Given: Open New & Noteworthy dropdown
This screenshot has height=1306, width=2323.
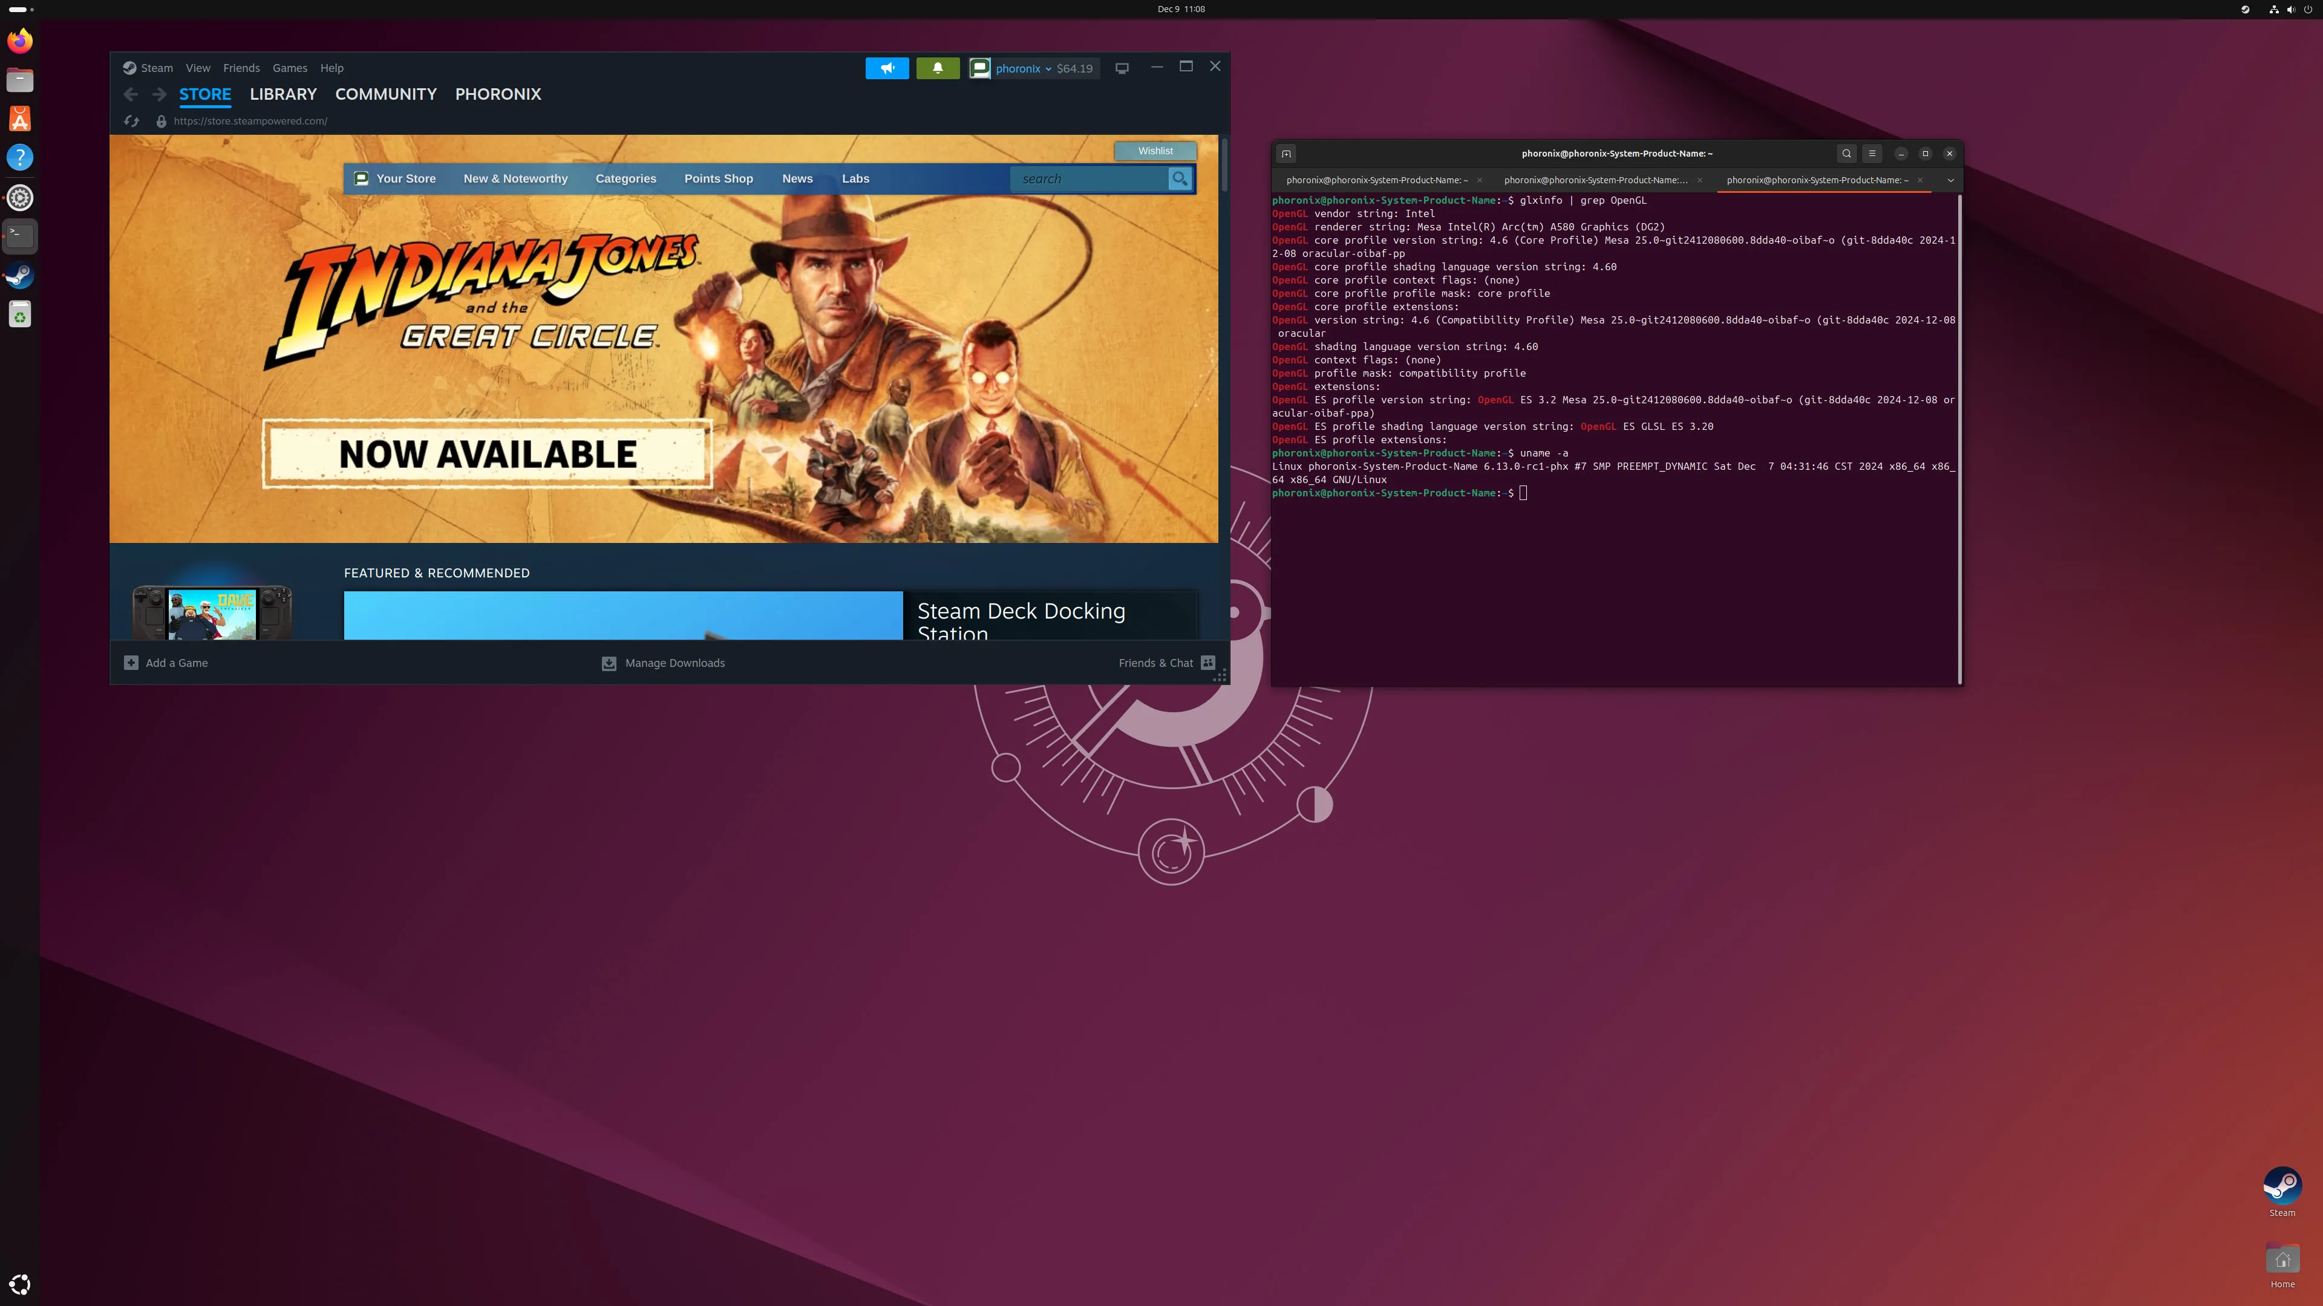Looking at the screenshot, I should click(x=516, y=178).
